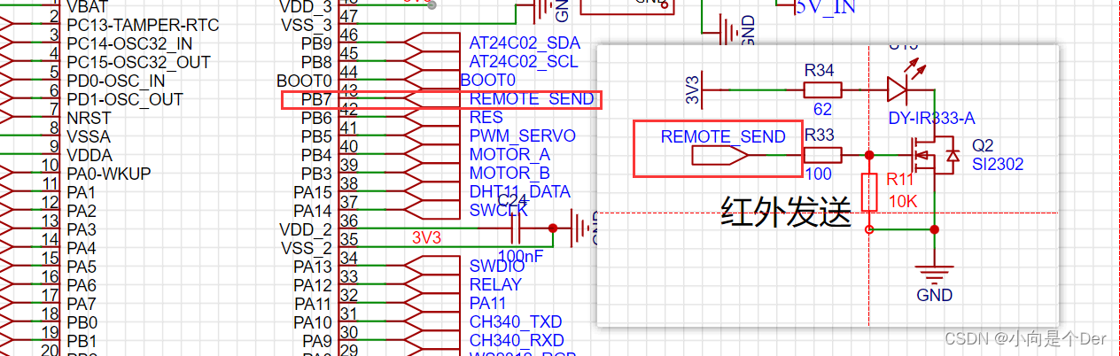The height and width of the screenshot is (356, 1120).
Task: Click the PB5 pin name
Action: click(316, 136)
